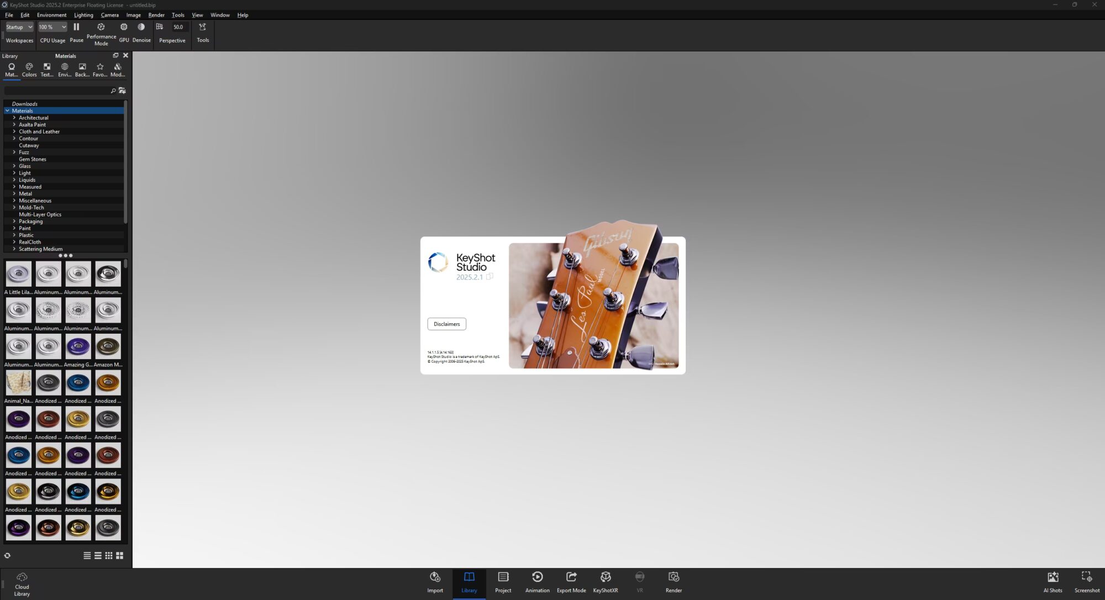The height and width of the screenshot is (600, 1105).
Task: Switch Library materials list to small grid view
Action: tap(108, 555)
